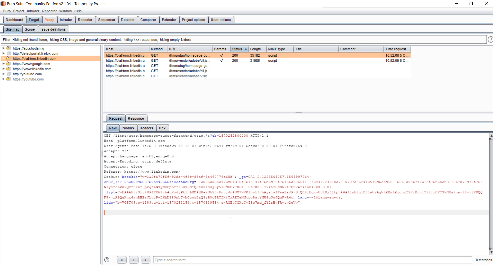The image size is (493, 265).
Task: Open the Window menu
Action: [65, 11]
